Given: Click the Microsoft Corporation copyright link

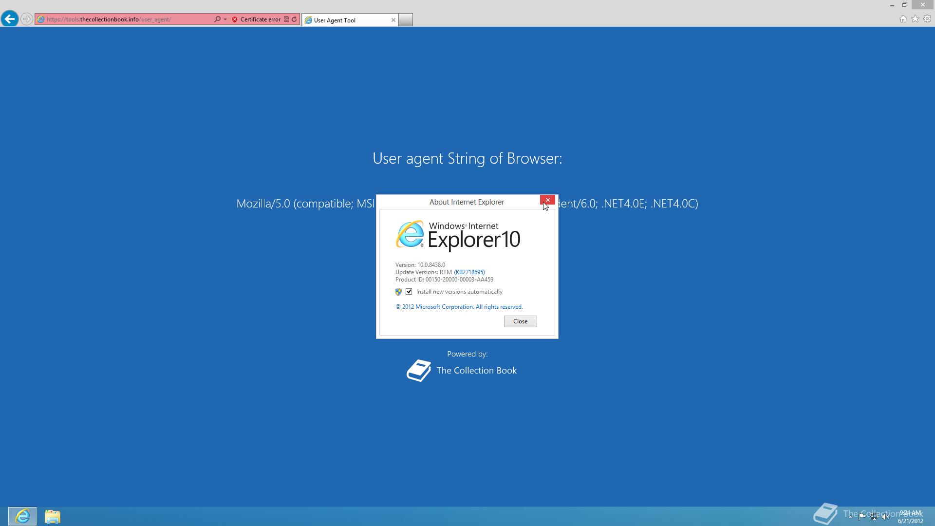Looking at the screenshot, I should pos(459,307).
